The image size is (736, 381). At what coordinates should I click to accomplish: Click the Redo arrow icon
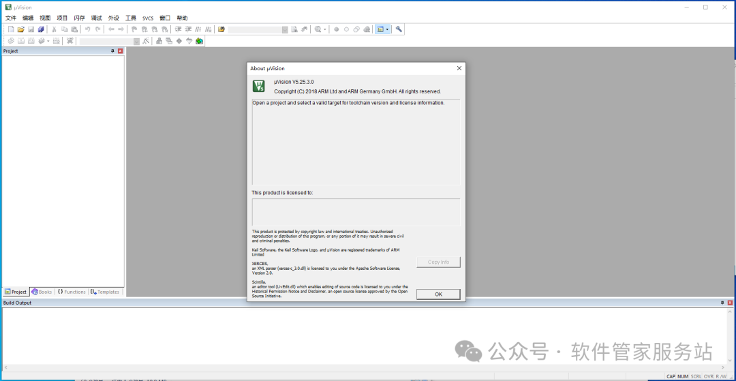[97, 29]
